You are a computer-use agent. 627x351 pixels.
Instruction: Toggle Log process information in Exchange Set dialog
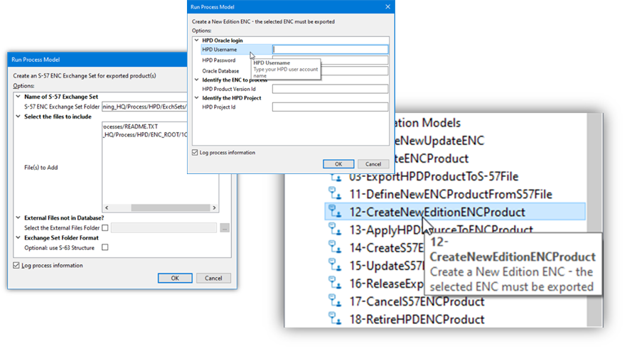(x=17, y=266)
